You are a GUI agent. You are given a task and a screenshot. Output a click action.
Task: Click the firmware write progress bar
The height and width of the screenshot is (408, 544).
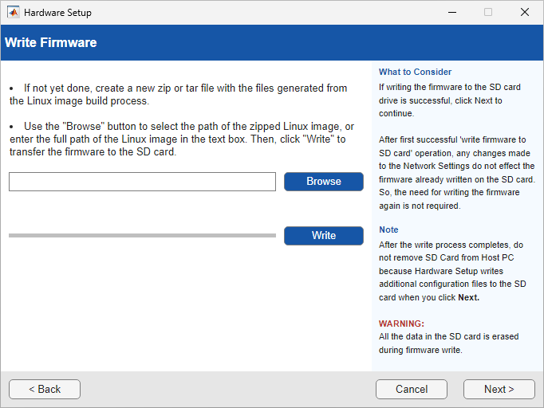tap(142, 236)
